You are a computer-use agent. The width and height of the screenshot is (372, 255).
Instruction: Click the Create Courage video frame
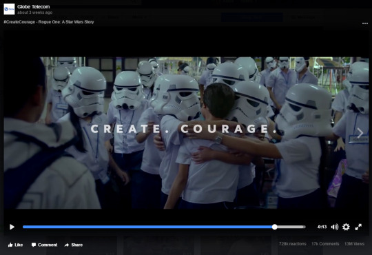[186, 133]
